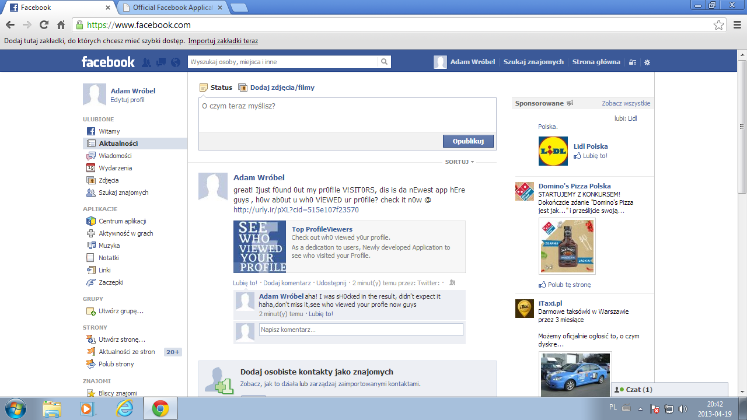Click Importuj zakładki teraz link
Screen dimensions: 747x420
click(x=223, y=41)
